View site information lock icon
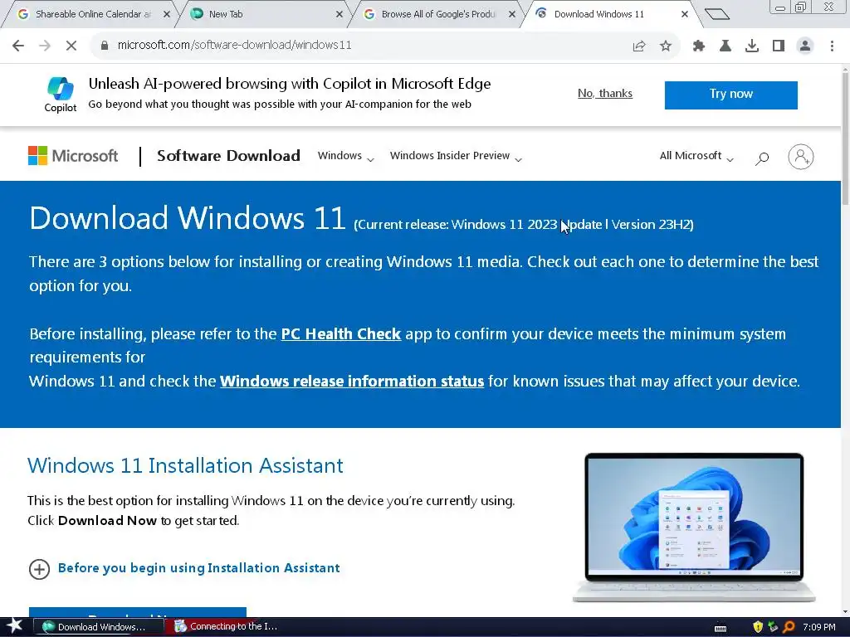Image resolution: width=850 pixels, height=637 pixels. coord(105,46)
